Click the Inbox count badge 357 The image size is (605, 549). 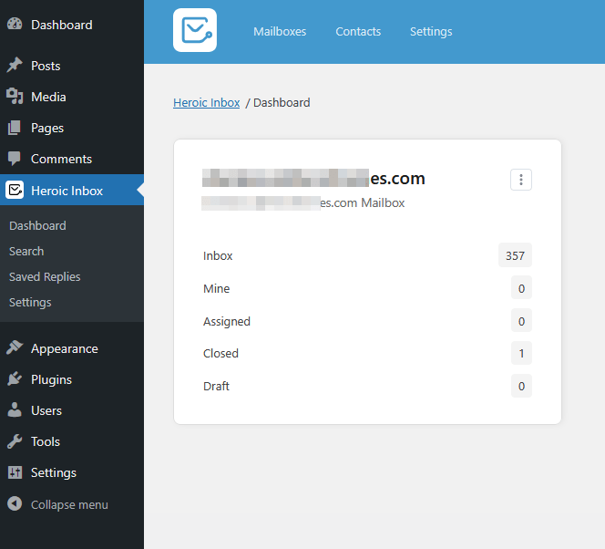point(515,255)
